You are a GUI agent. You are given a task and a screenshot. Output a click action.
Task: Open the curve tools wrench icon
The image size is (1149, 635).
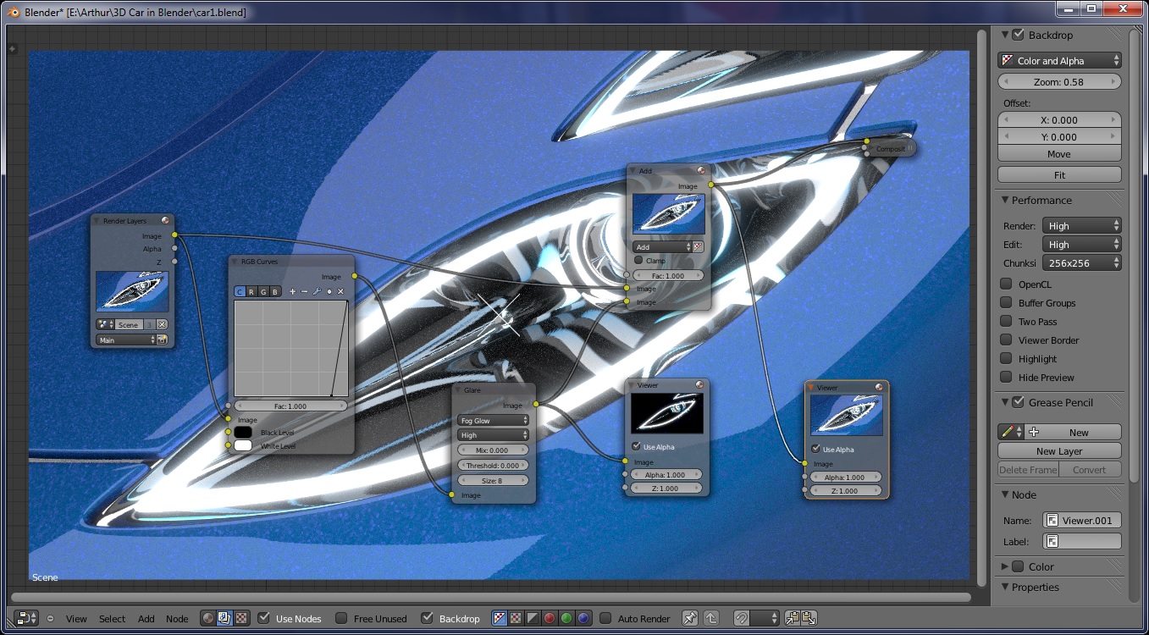(317, 291)
